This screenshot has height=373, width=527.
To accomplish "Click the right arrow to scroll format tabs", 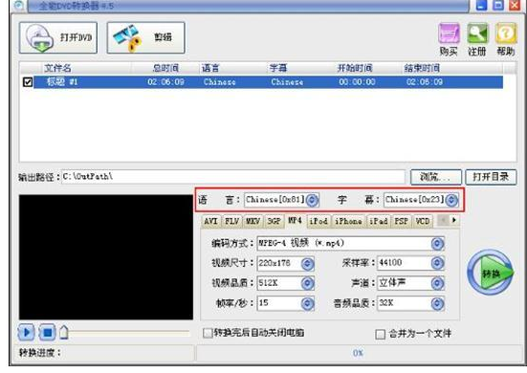I will coord(454,220).
